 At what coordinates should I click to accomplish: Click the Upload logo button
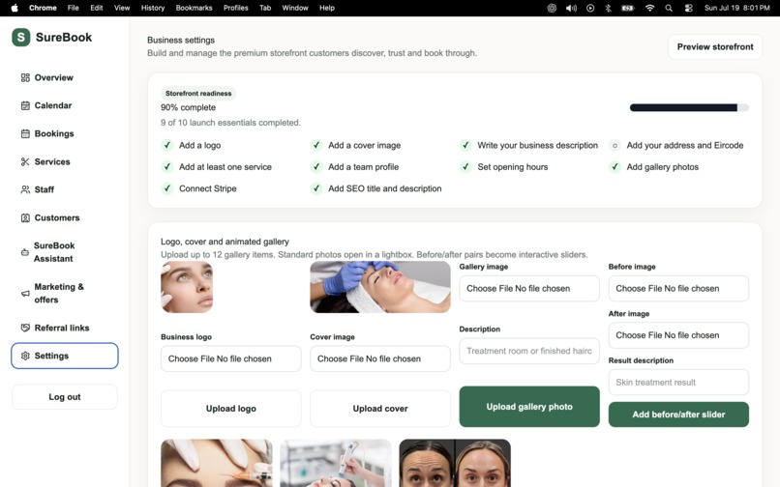coord(231,409)
